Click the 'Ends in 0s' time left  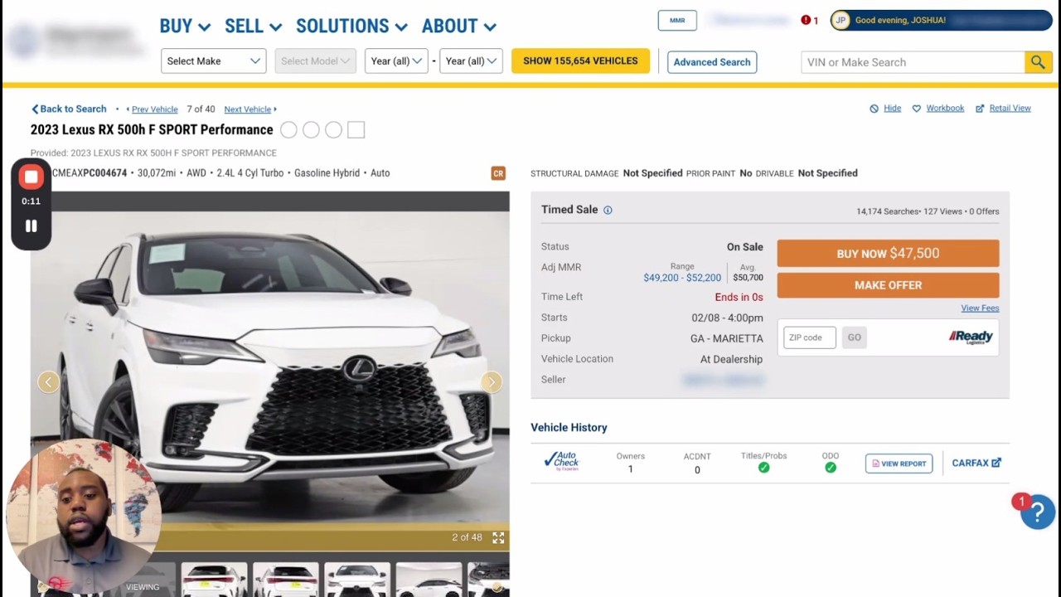point(739,297)
